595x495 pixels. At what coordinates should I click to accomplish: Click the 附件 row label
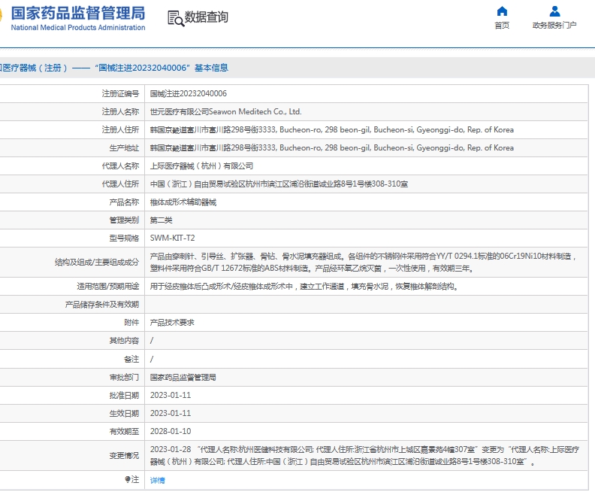click(x=131, y=323)
